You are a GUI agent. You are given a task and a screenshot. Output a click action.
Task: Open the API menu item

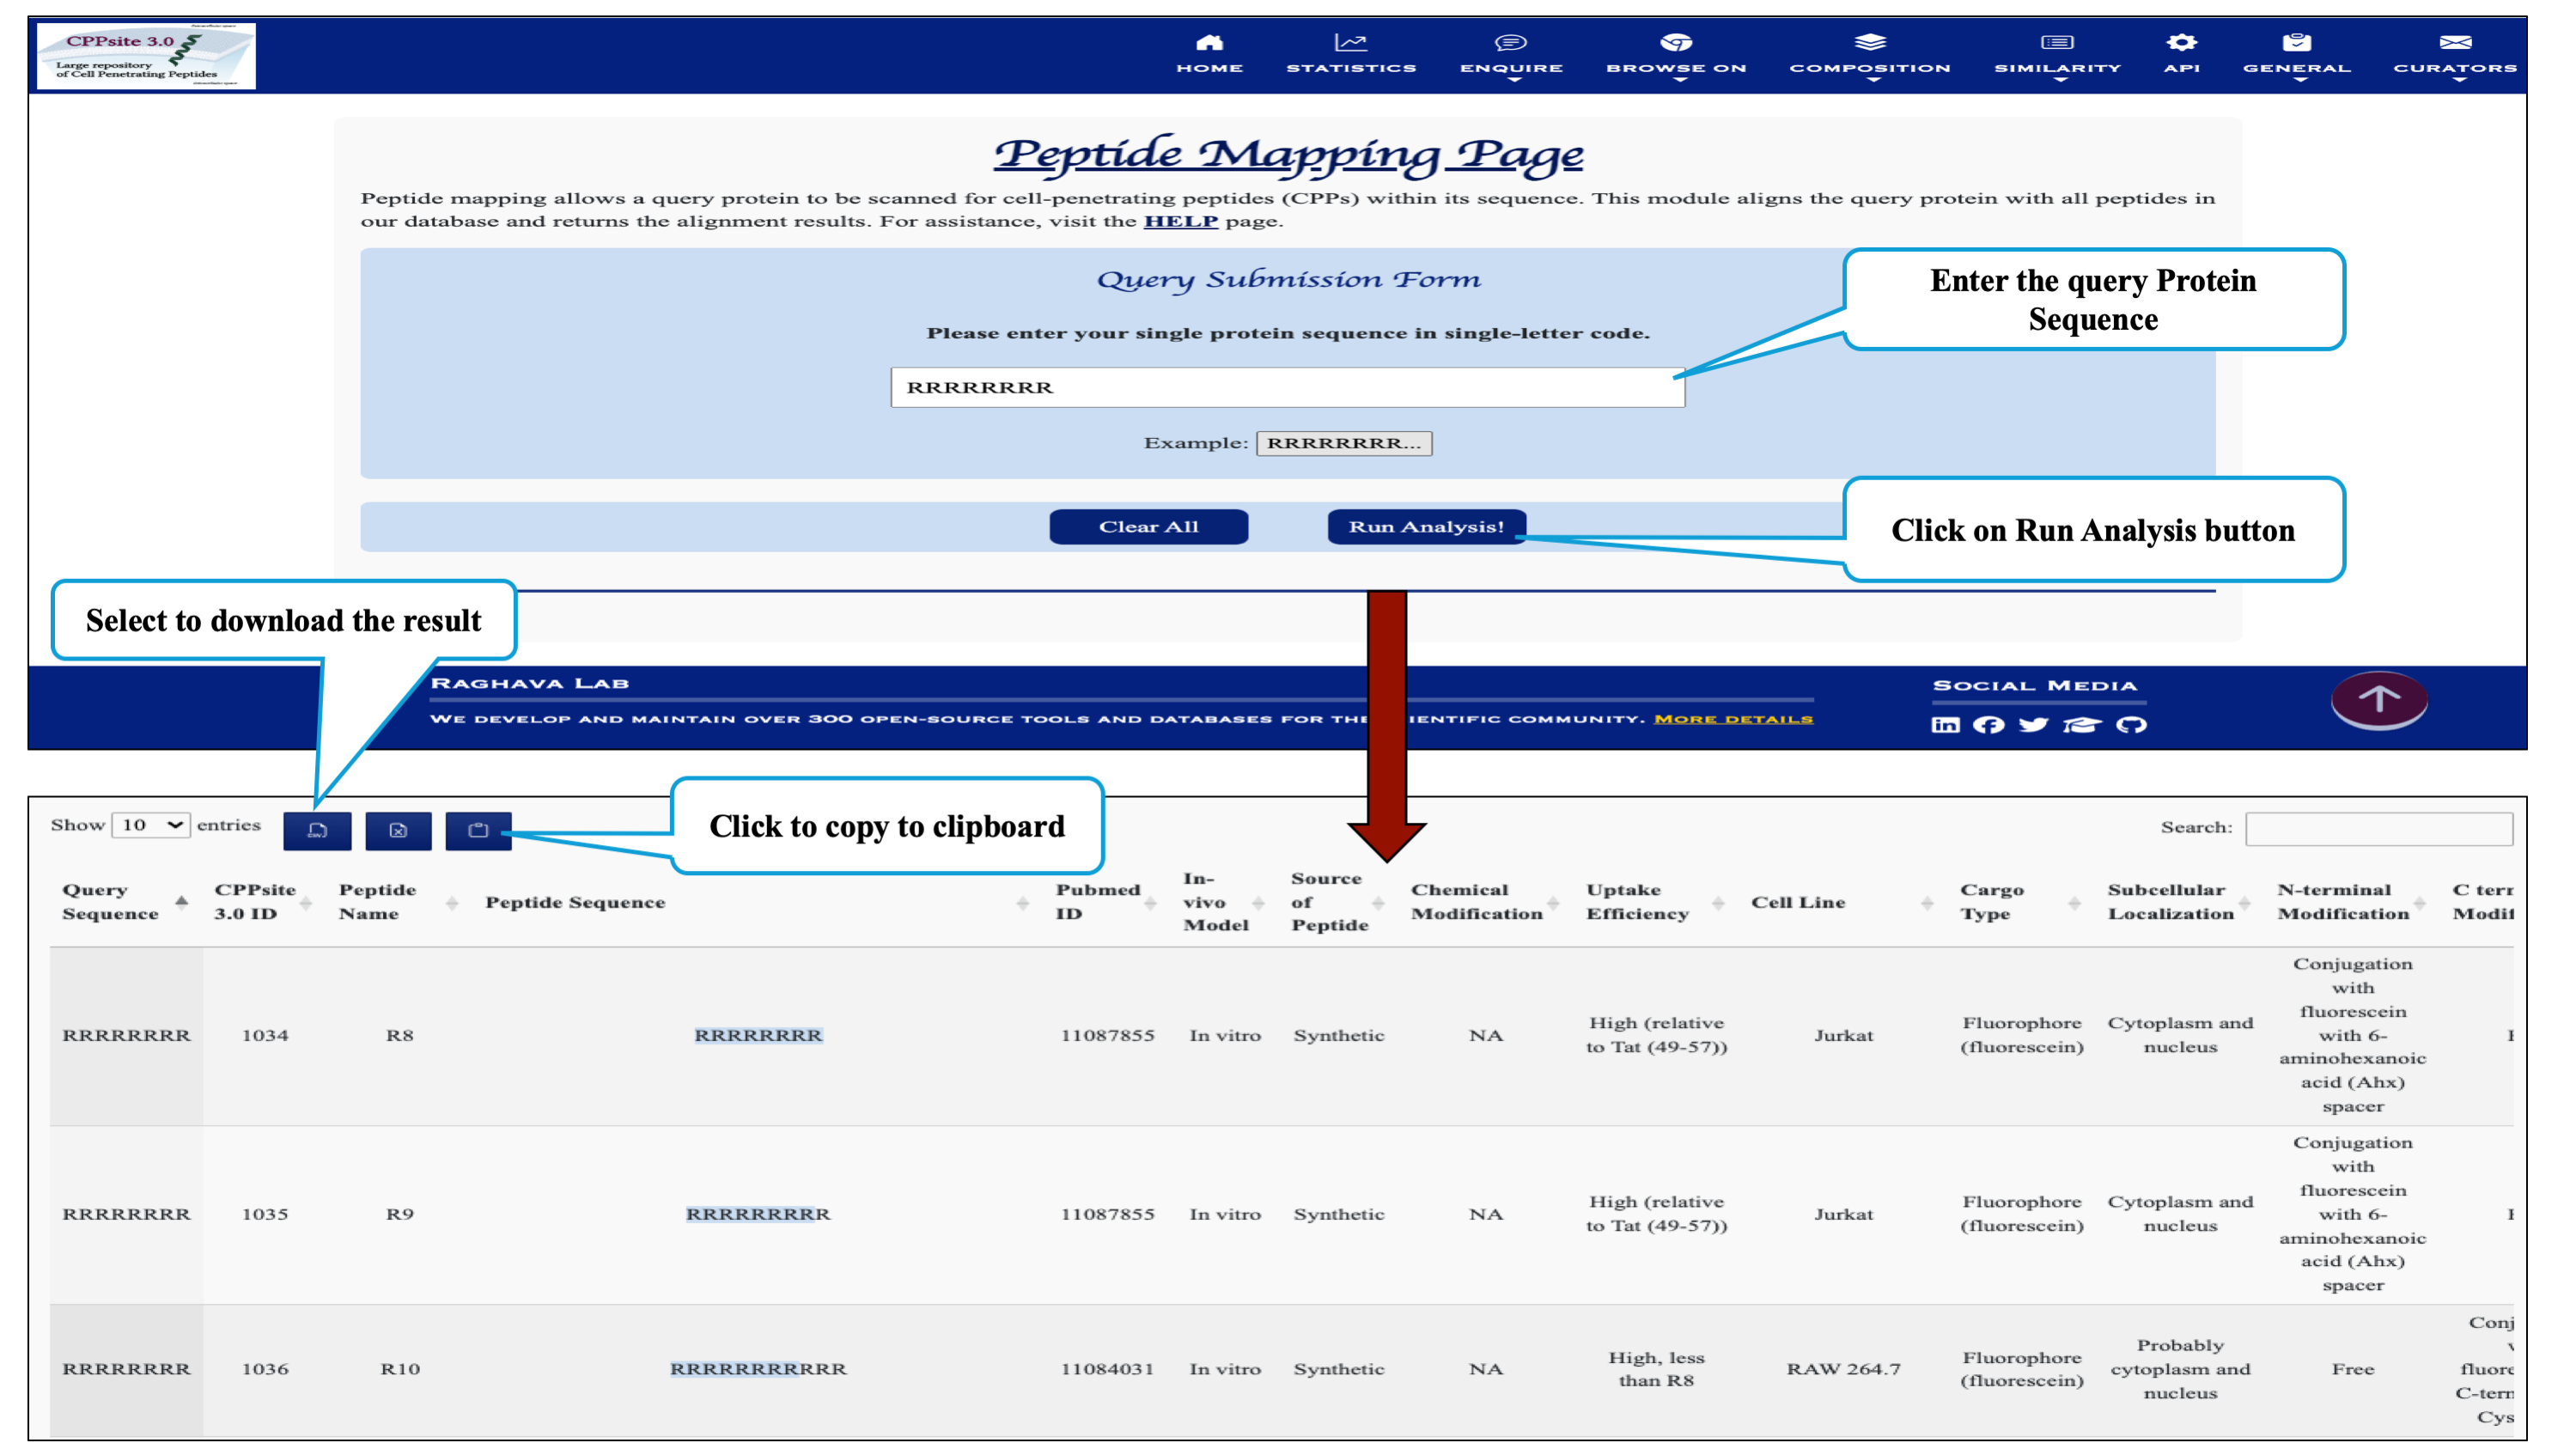pyautogui.click(x=2181, y=54)
